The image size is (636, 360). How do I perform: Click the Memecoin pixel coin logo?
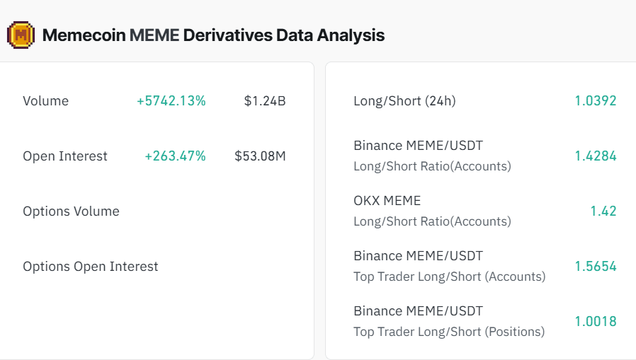[x=21, y=35]
